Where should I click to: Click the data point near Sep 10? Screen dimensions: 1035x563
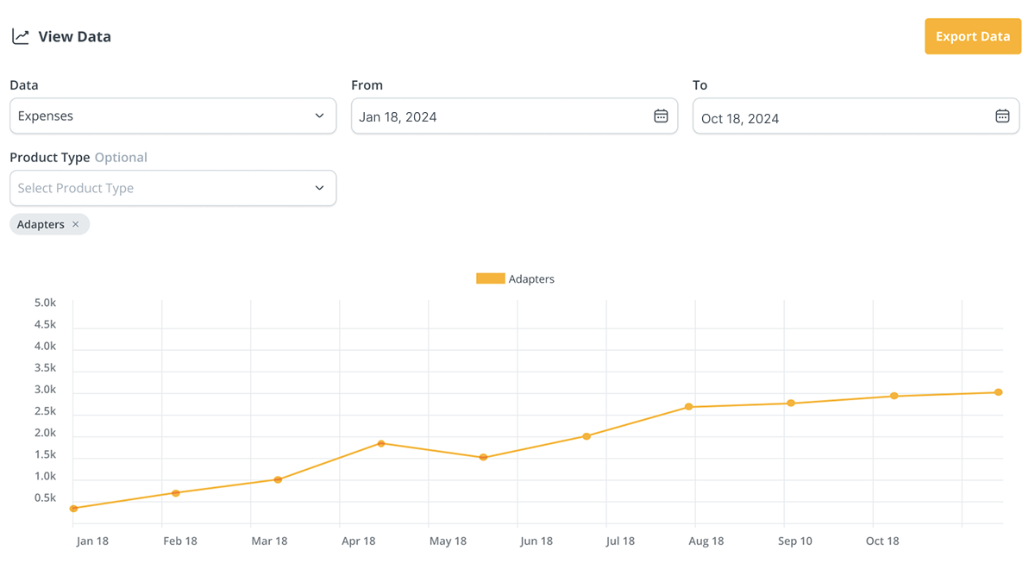(x=791, y=403)
